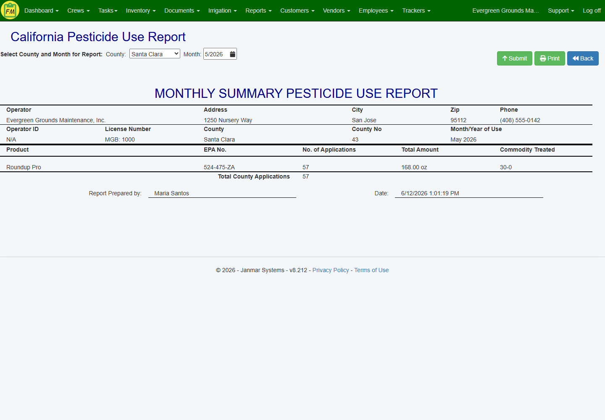Screen dimensions: 605x420
Task: Submit the pesticide use report
Action: [515, 58]
